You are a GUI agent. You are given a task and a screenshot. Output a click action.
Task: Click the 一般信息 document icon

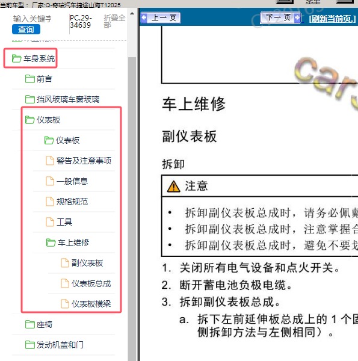pyautogui.click(x=50, y=181)
